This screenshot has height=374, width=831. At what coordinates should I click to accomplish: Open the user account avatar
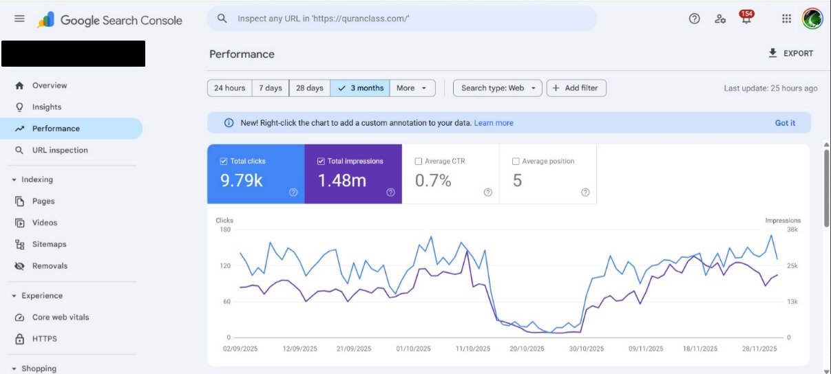[812, 19]
